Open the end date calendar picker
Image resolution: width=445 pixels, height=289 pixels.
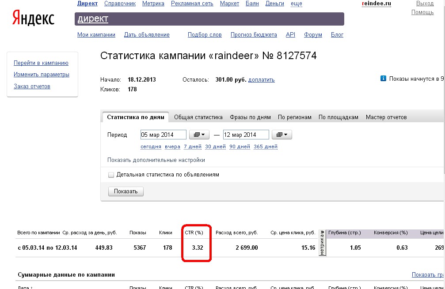[x=282, y=135]
